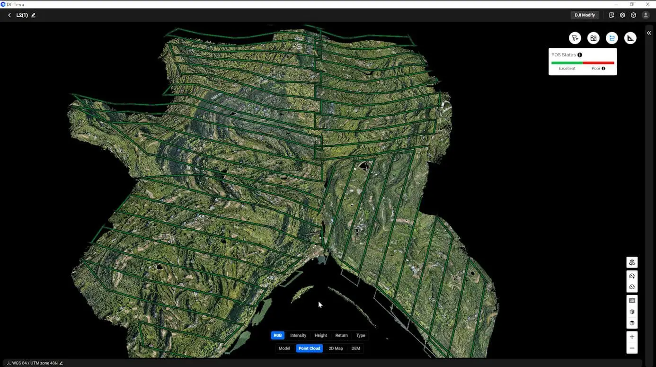Click the WGS 84 / UTM zone 48N label

pyautogui.click(x=35, y=363)
